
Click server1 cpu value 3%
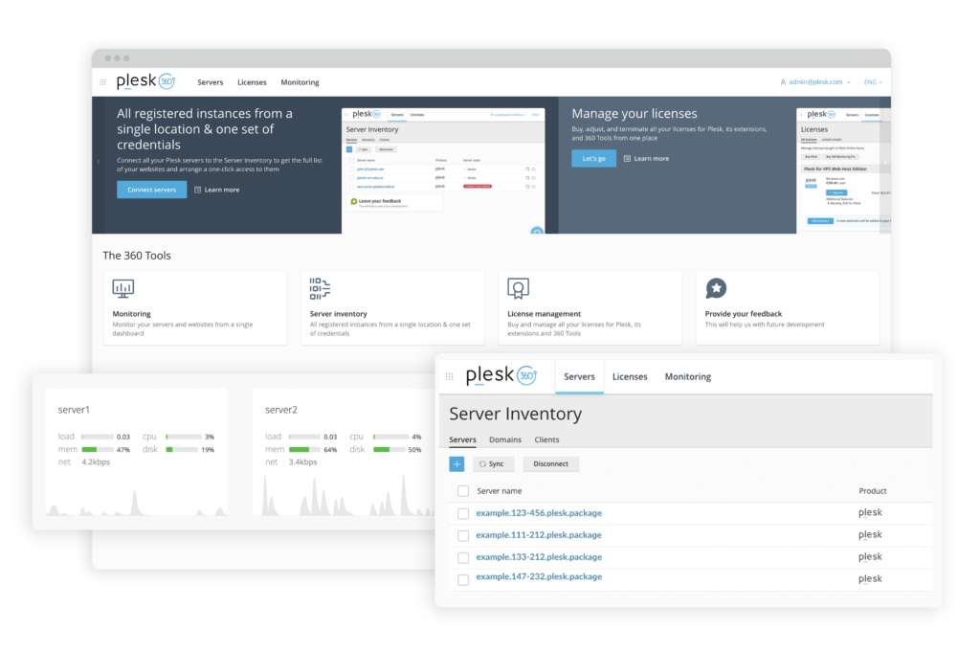[210, 437]
